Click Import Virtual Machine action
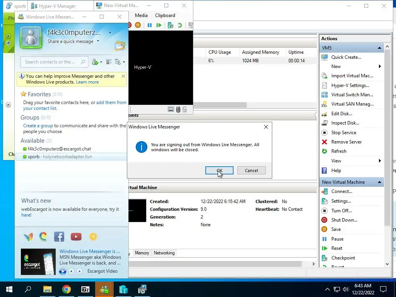Screen dimensions: 396x297 352,76
